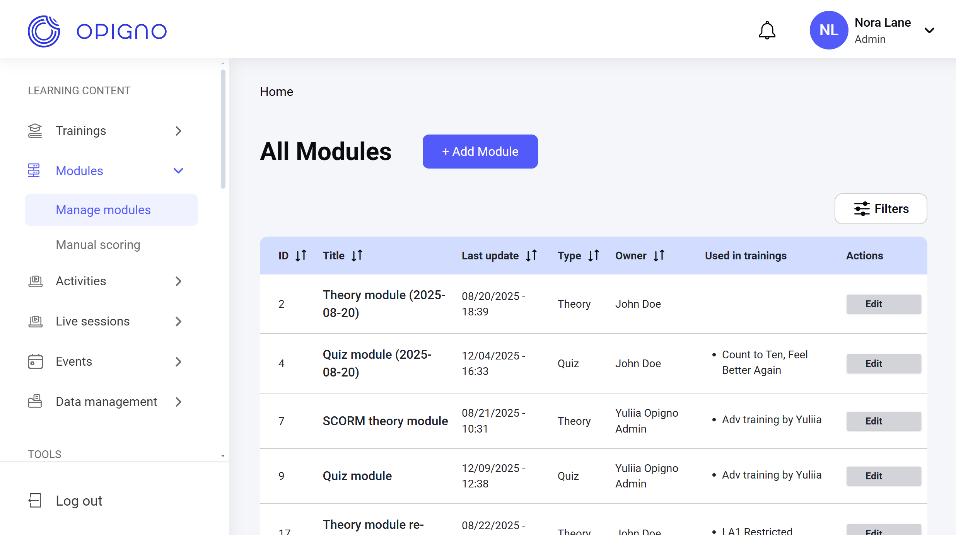Open Manual scoring menu item

point(98,245)
